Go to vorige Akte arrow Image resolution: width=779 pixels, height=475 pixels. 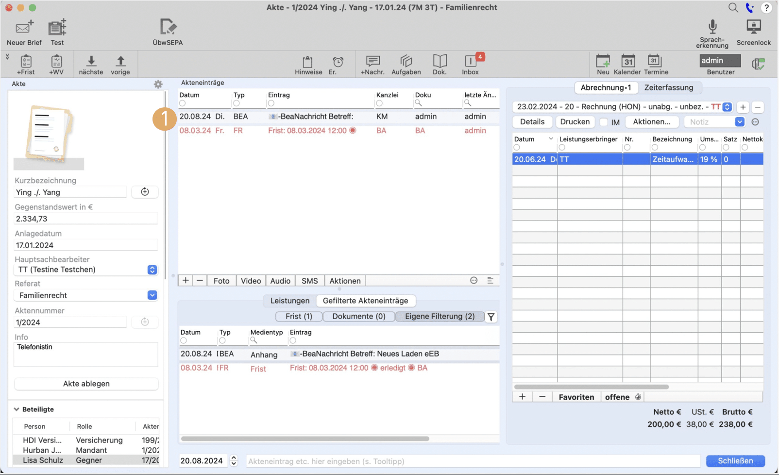tap(120, 61)
